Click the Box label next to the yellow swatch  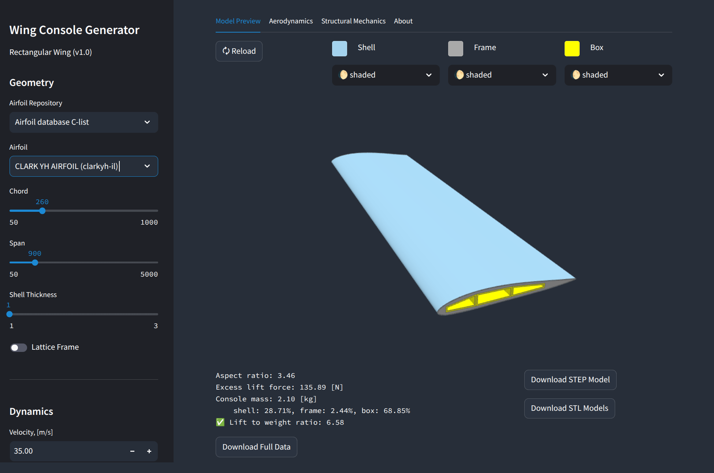pyautogui.click(x=596, y=48)
